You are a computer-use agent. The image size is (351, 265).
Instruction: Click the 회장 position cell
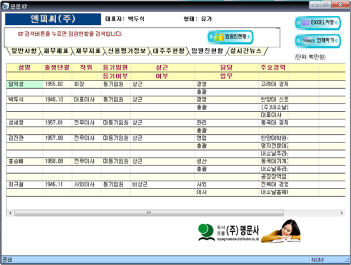(86, 84)
